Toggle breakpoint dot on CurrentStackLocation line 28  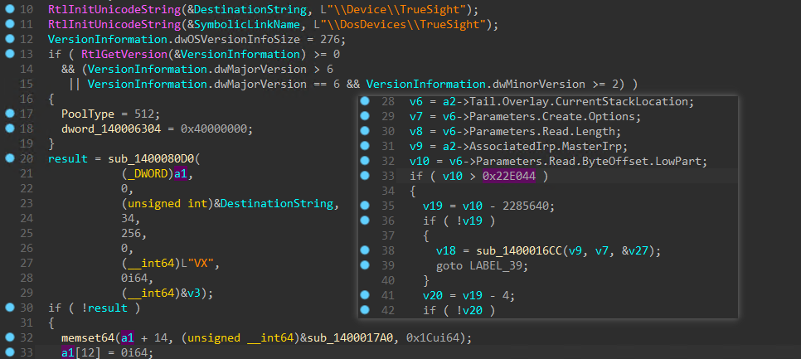(x=365, y=101)
